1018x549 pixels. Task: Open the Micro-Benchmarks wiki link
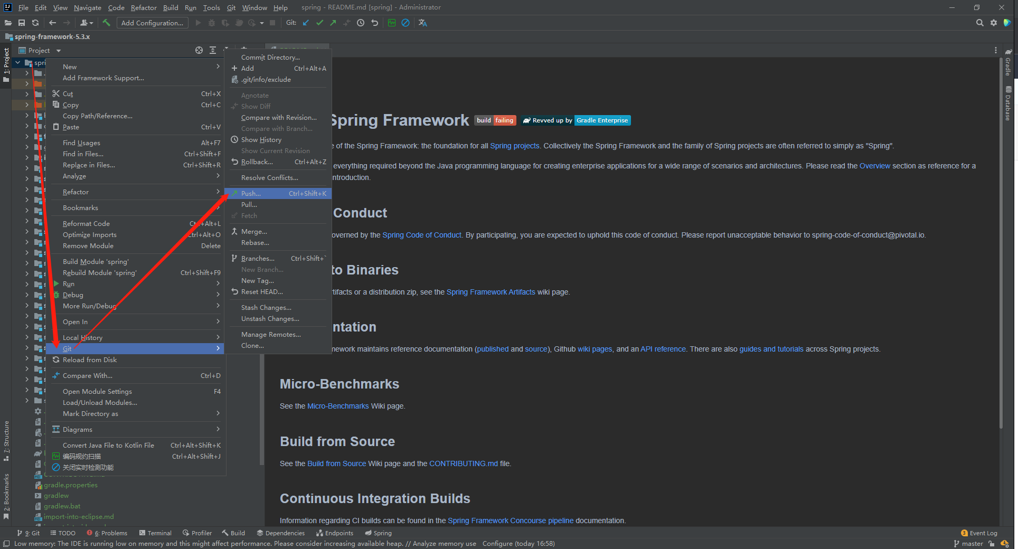[x=338, y=406]
